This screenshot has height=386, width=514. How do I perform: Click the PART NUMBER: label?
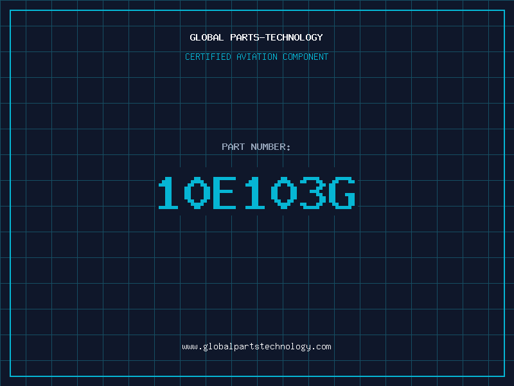pyautogui.click(x=256, y=147)
